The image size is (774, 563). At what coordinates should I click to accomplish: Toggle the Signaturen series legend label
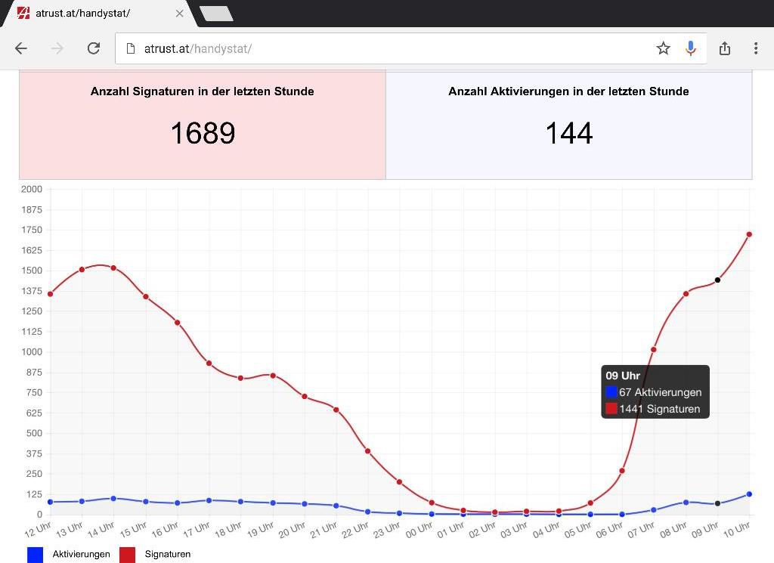(167, 554)
